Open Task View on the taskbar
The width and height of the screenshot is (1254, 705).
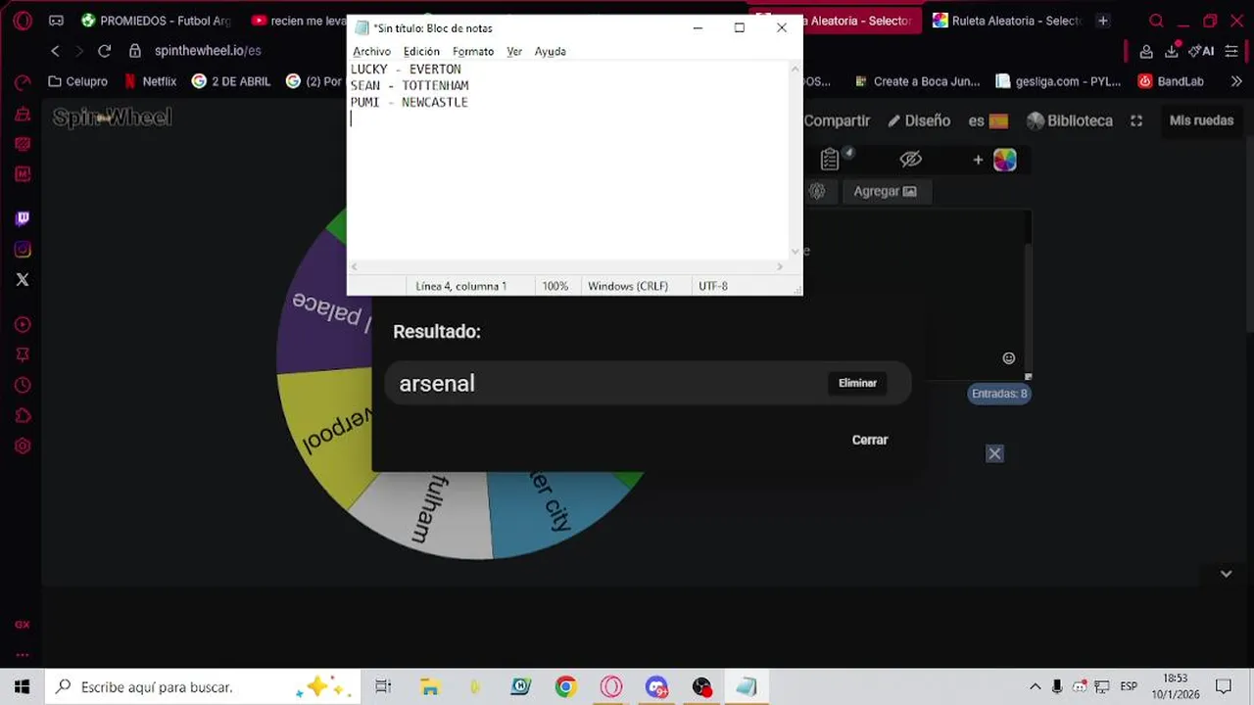tap(383, 687)
